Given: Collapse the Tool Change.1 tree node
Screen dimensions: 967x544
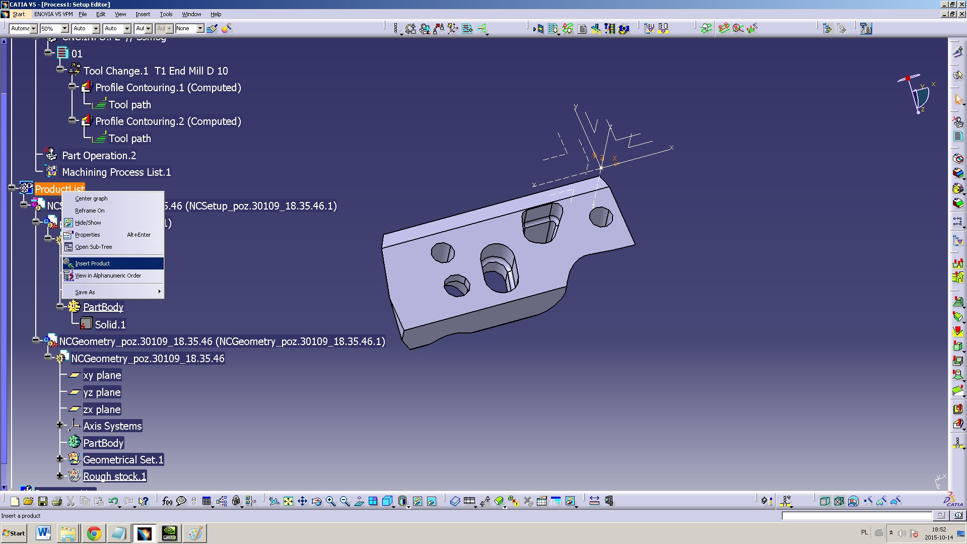Looking at the screenshot, I should pos(60,70).
